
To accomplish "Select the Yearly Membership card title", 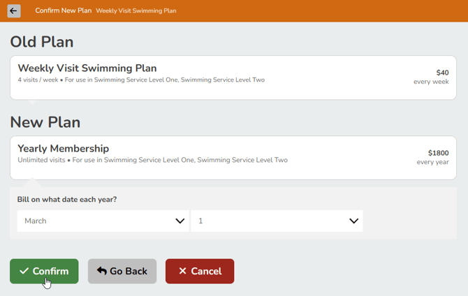I will pyautogui.click(x=64, y=149).
